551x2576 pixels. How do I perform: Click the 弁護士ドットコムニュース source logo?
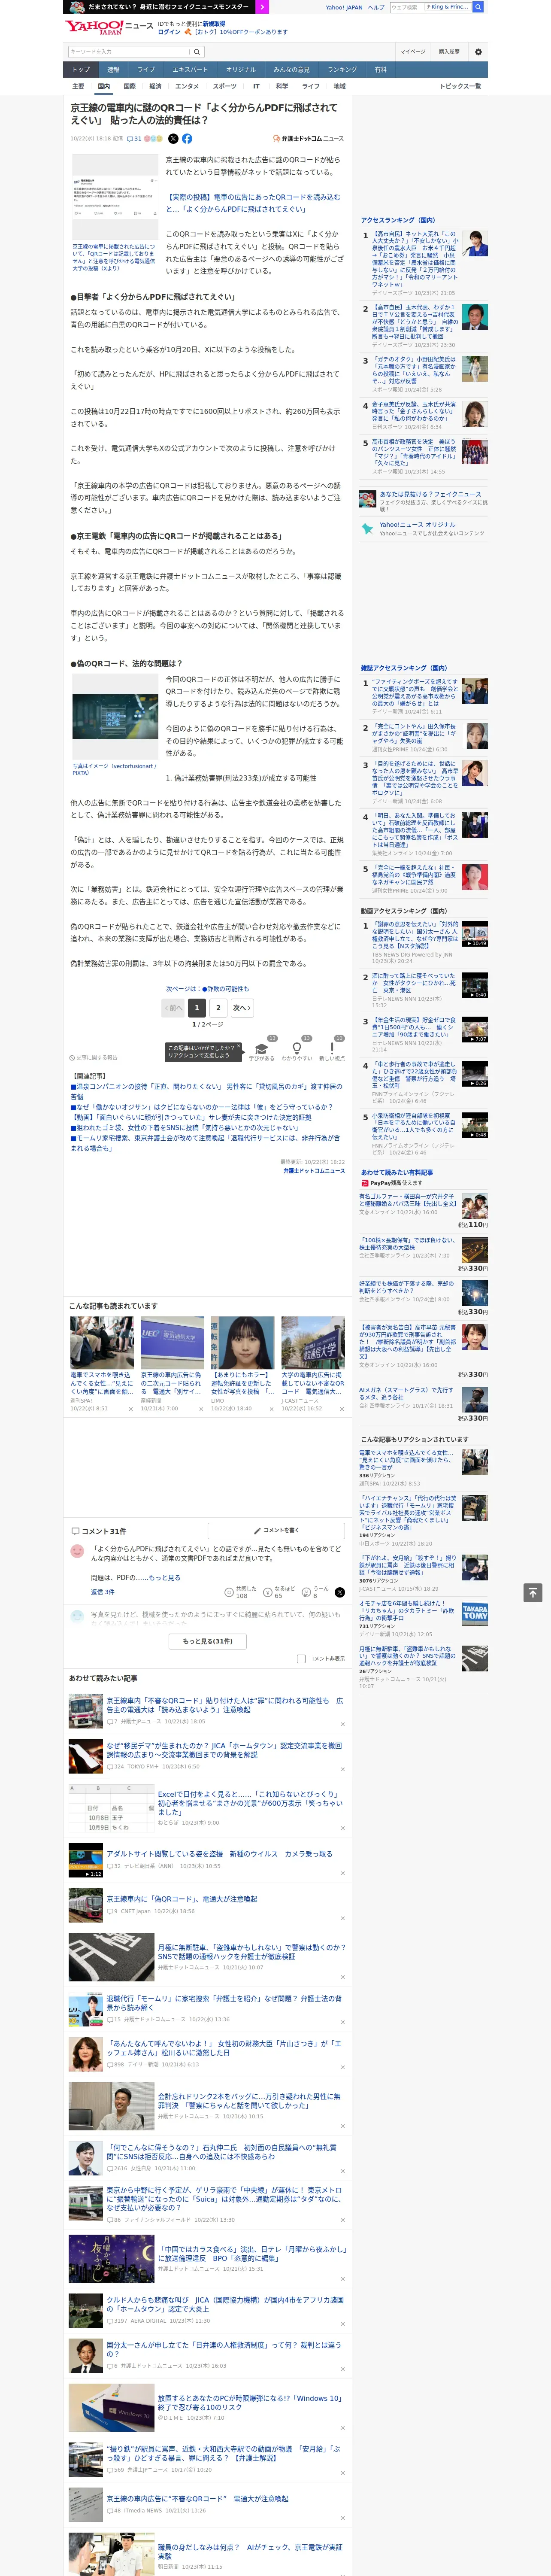tap(308, 139)
